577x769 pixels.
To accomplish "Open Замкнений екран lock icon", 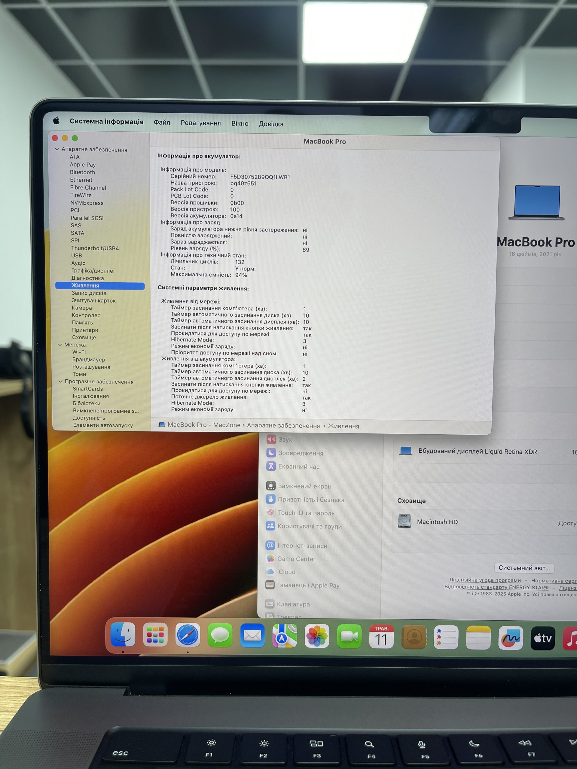I will 271,486.
